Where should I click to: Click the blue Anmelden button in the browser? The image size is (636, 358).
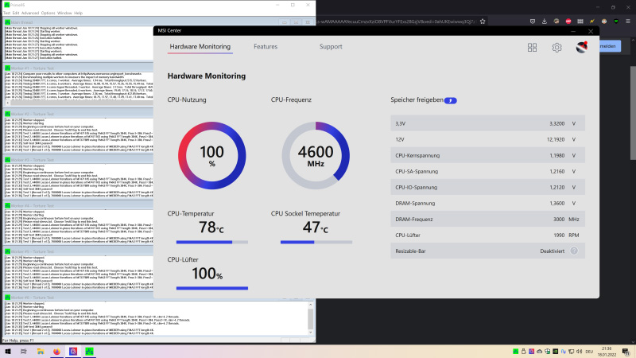pos(610,46)
